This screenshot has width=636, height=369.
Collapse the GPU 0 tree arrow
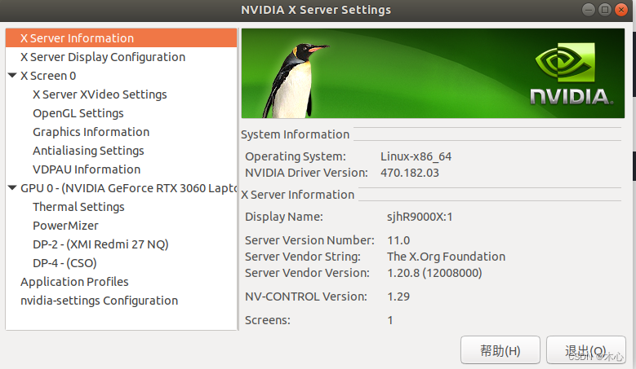12,187
